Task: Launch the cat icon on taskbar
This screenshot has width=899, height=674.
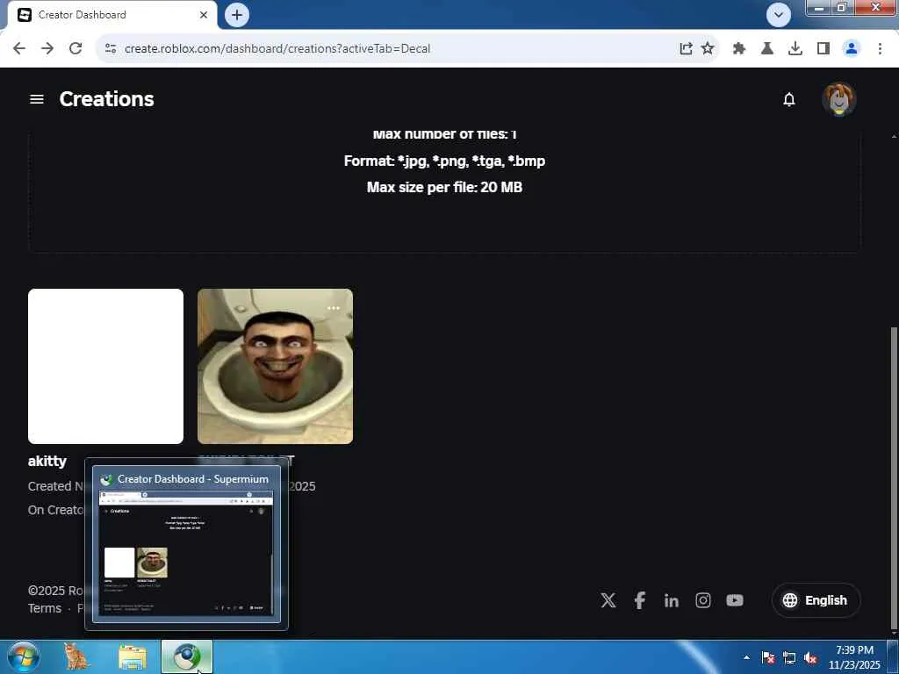Action: tap(76, 656)
